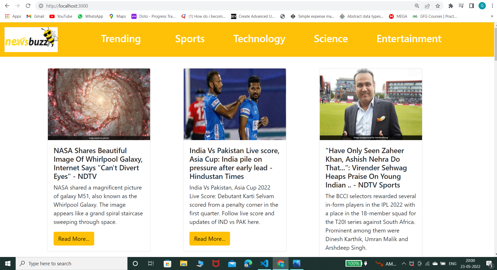Open the Gmail bookmark

35,16
